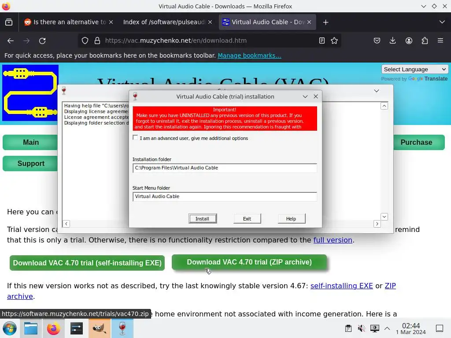
Task: Click the Start Menu folder field
Action: pos(225,197)
